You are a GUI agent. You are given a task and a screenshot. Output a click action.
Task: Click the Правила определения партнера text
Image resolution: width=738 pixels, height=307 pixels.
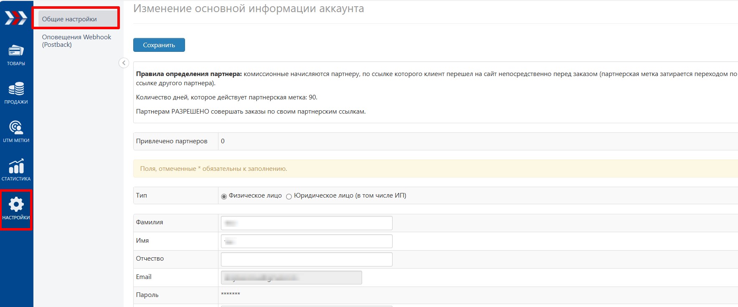[x=189, y=74]
